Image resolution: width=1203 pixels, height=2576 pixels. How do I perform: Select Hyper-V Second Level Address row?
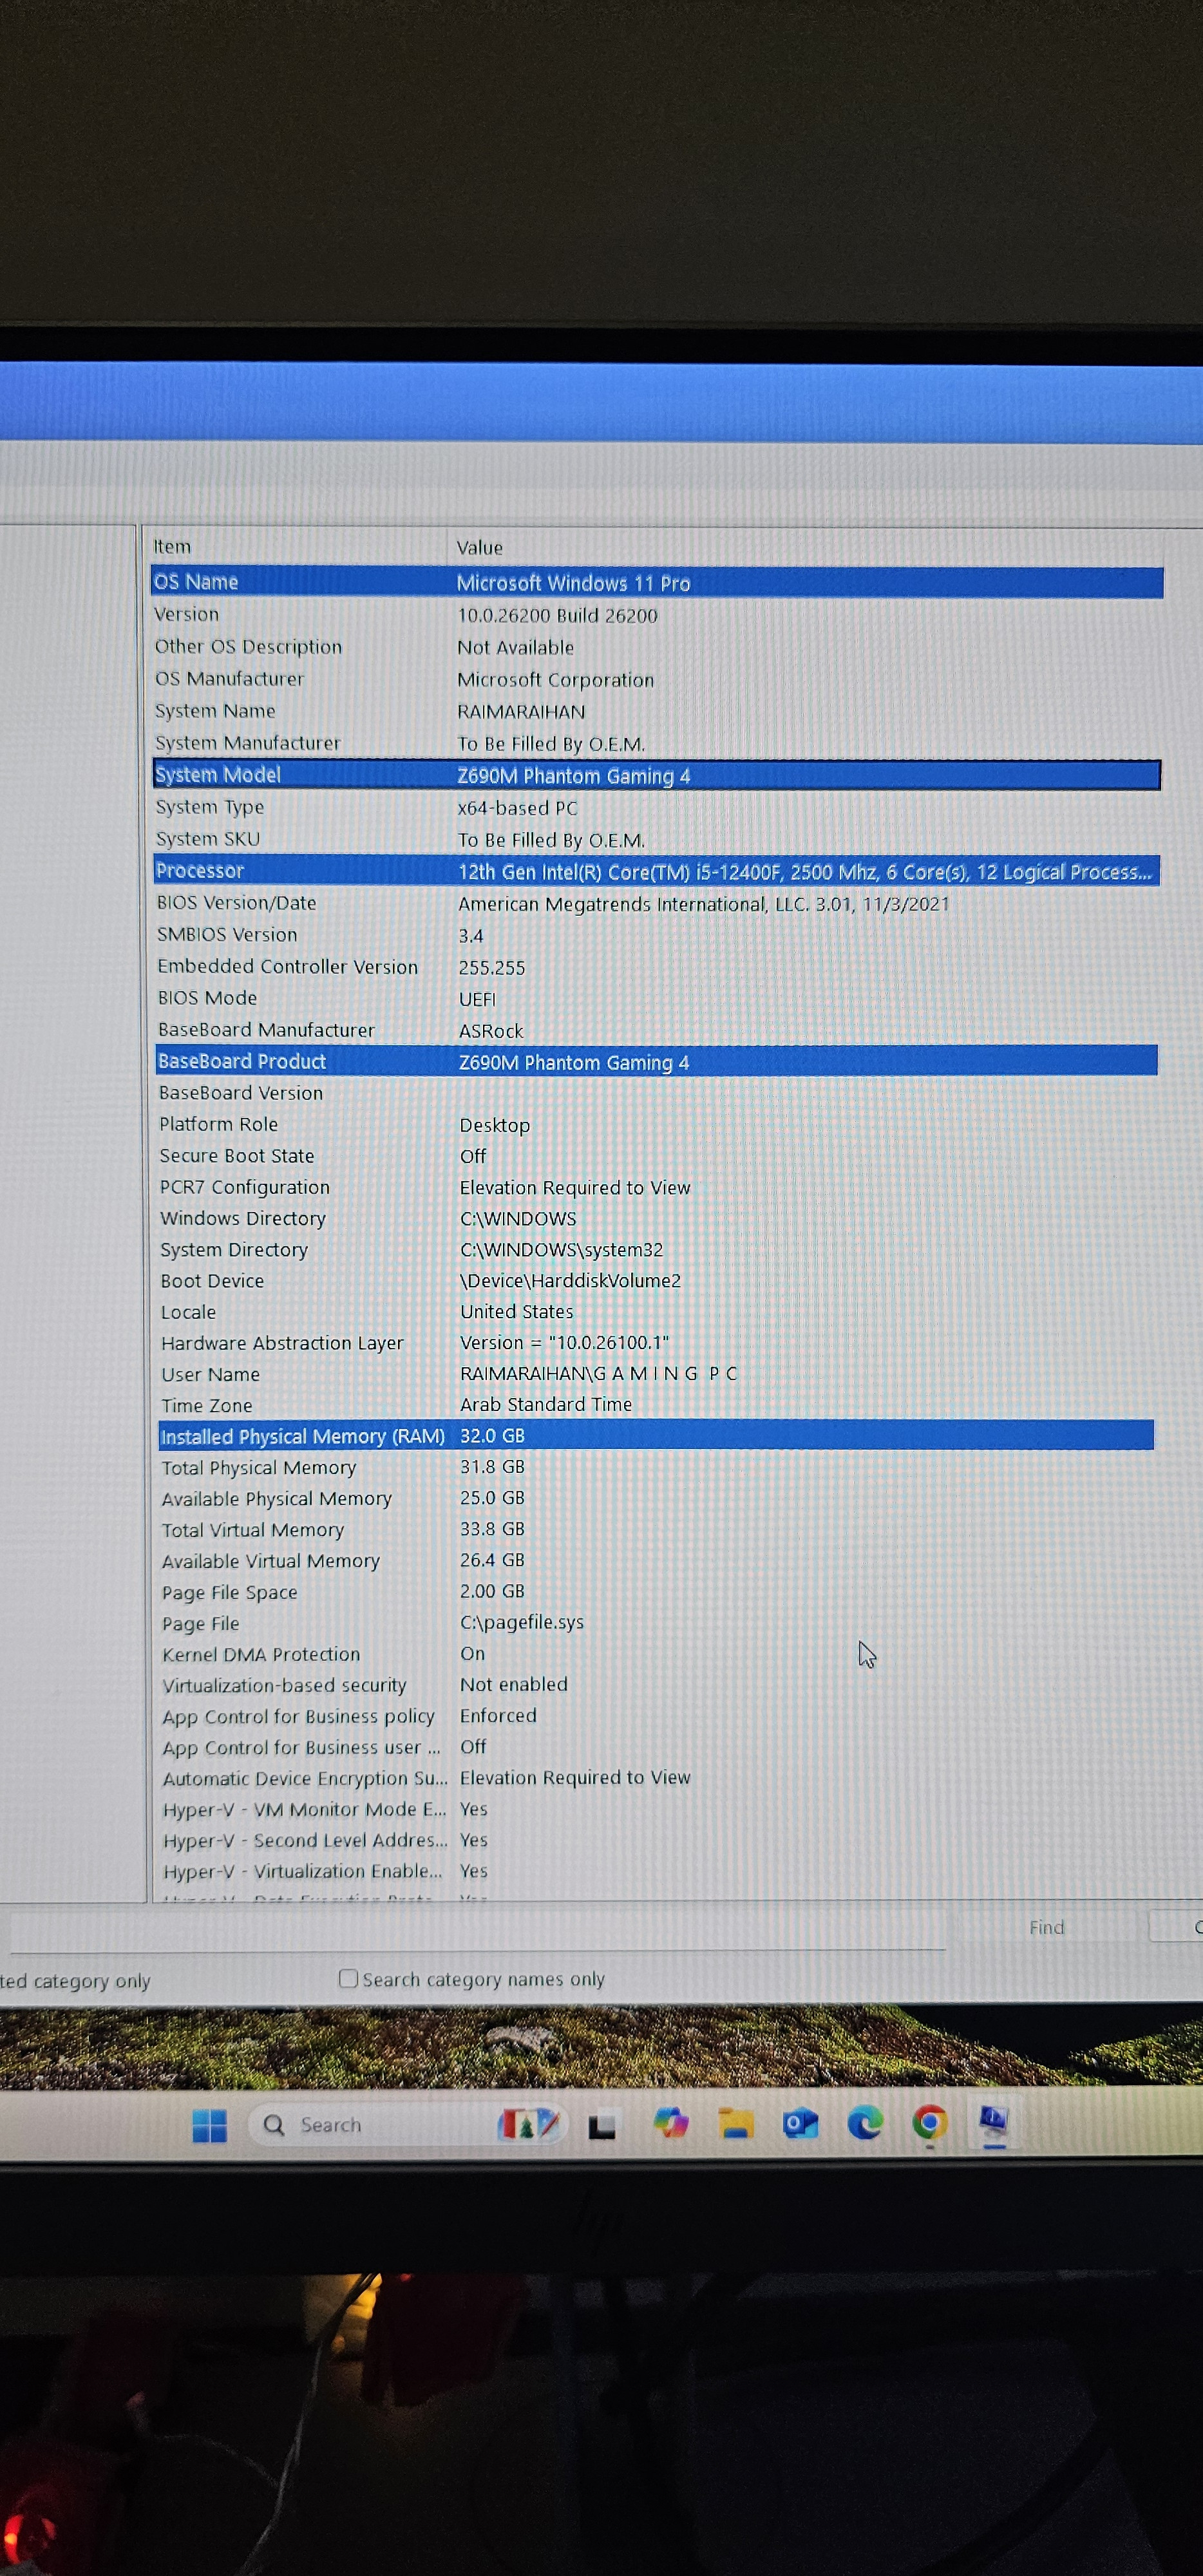[657, 1840]
